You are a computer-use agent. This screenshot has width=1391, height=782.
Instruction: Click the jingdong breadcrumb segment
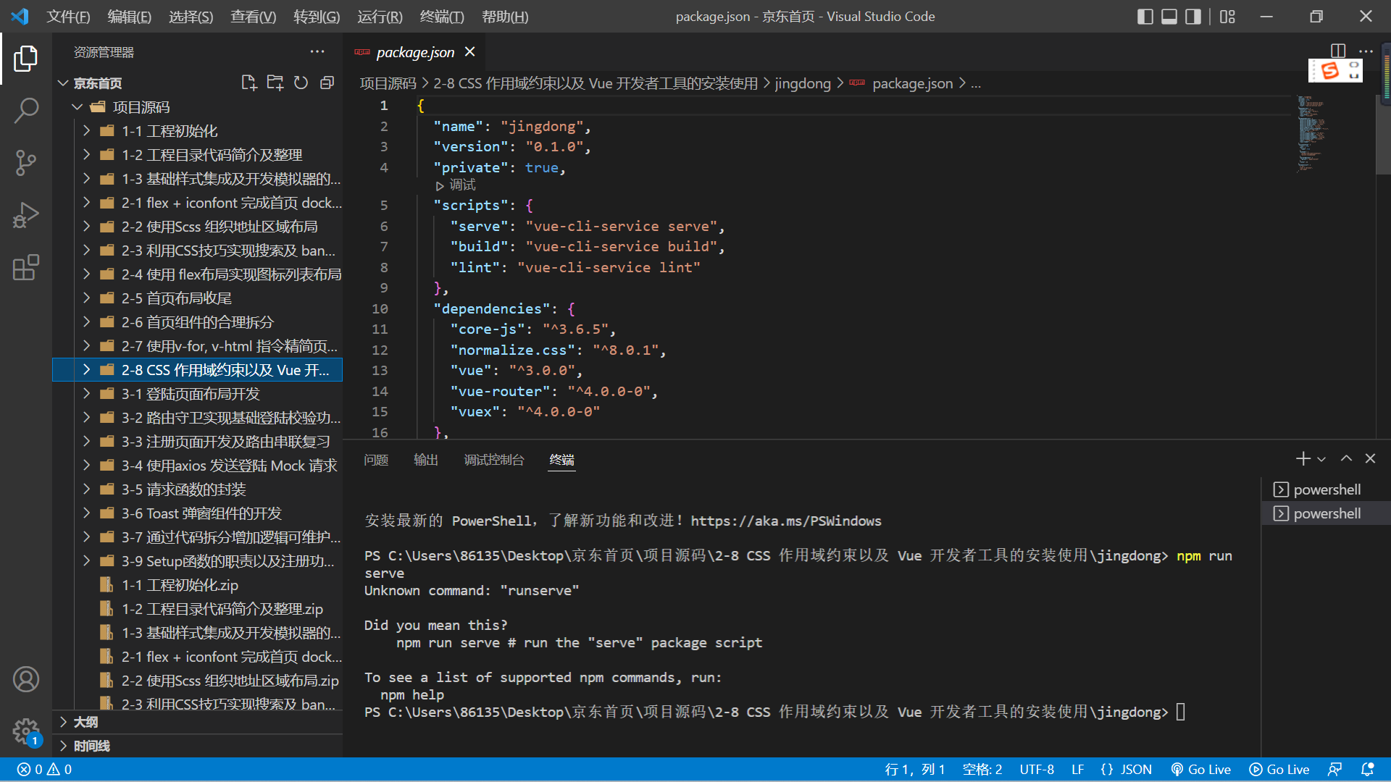pos(803,83)
